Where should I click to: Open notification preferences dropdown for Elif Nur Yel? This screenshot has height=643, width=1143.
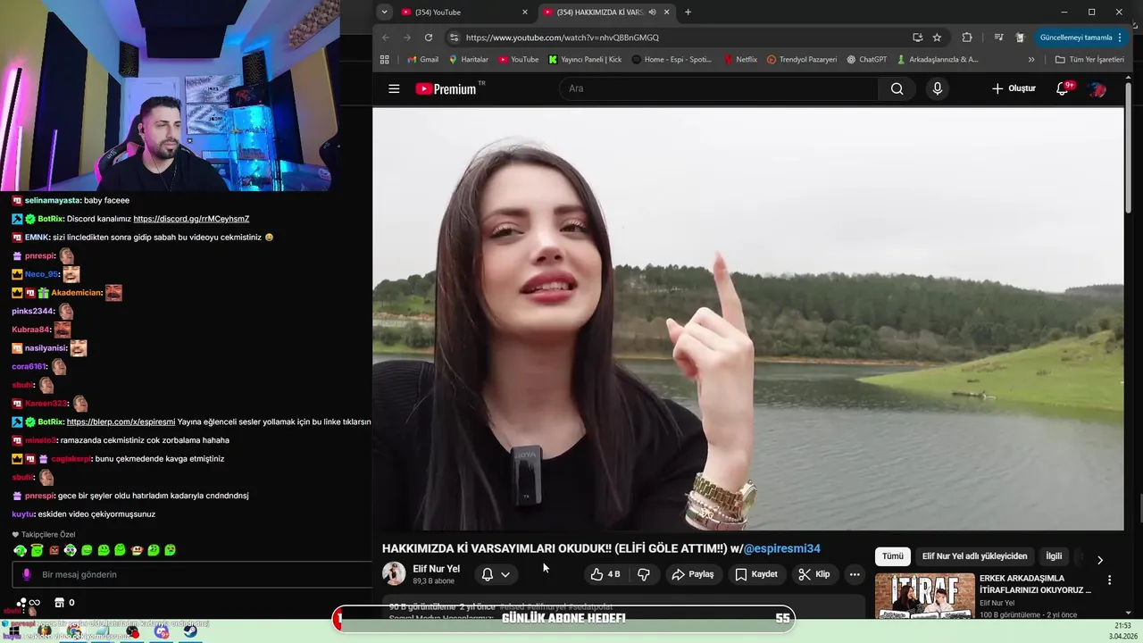click(496, 574)
